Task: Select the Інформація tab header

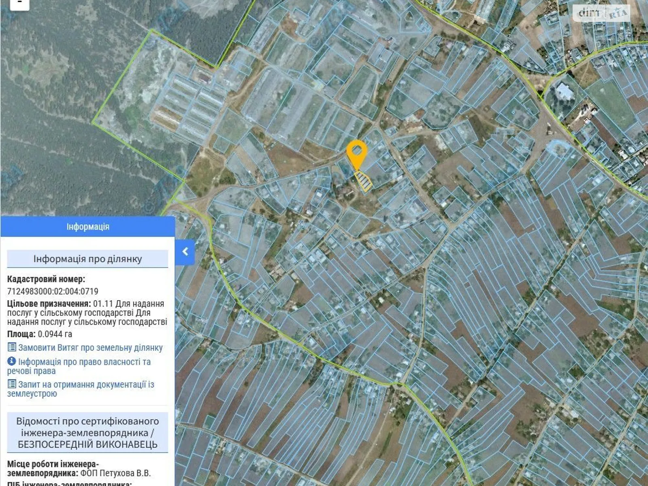Action: click(87, 227)
